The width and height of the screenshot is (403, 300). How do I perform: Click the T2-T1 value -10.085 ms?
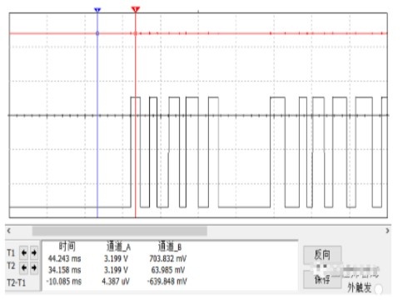[64, 282]
